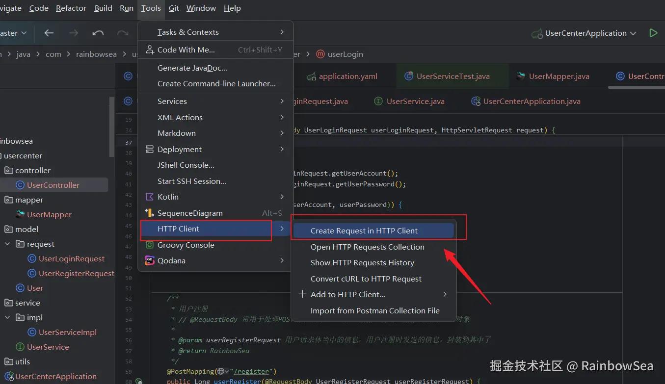
Task: Select Import from Postman Collection File
Action: (374, 310)
